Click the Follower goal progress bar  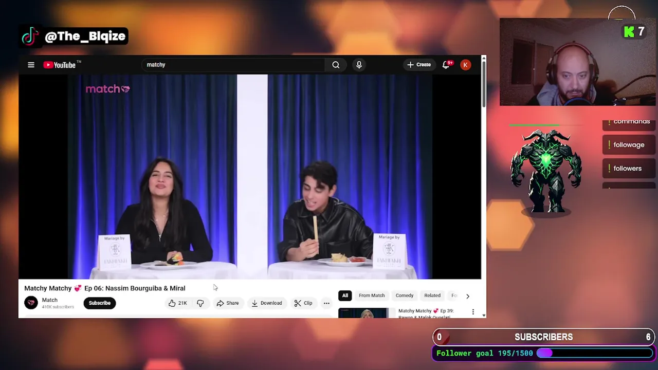pos(595,353)
